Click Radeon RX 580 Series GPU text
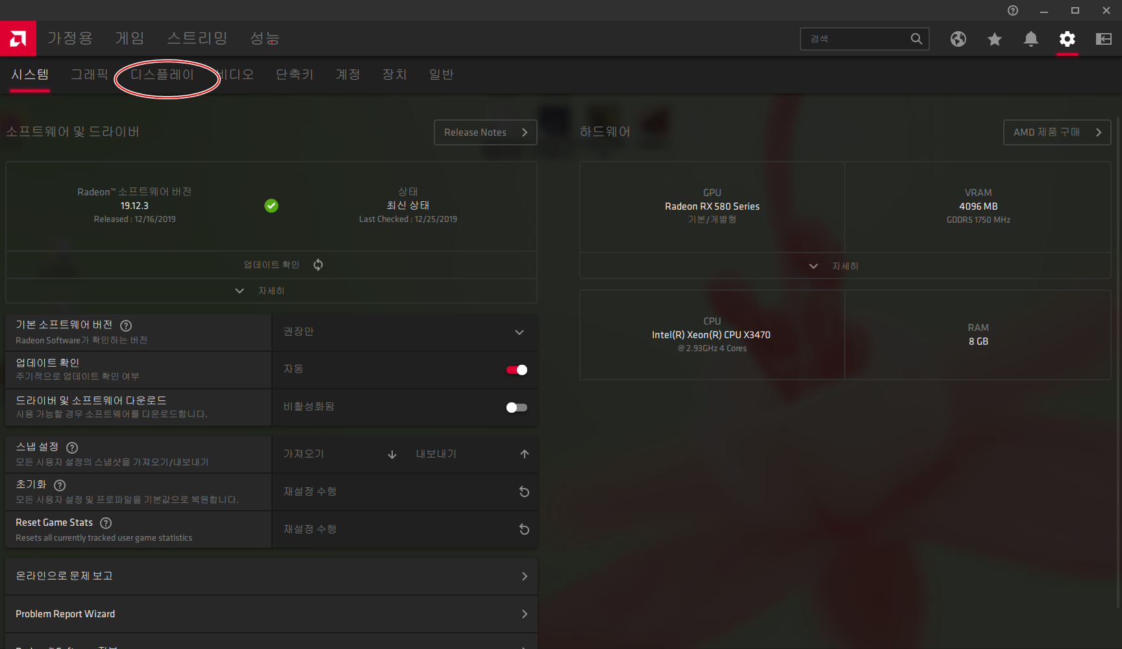Image resolution: width=1122 pixels, height=649 pixels. point(712,206)
